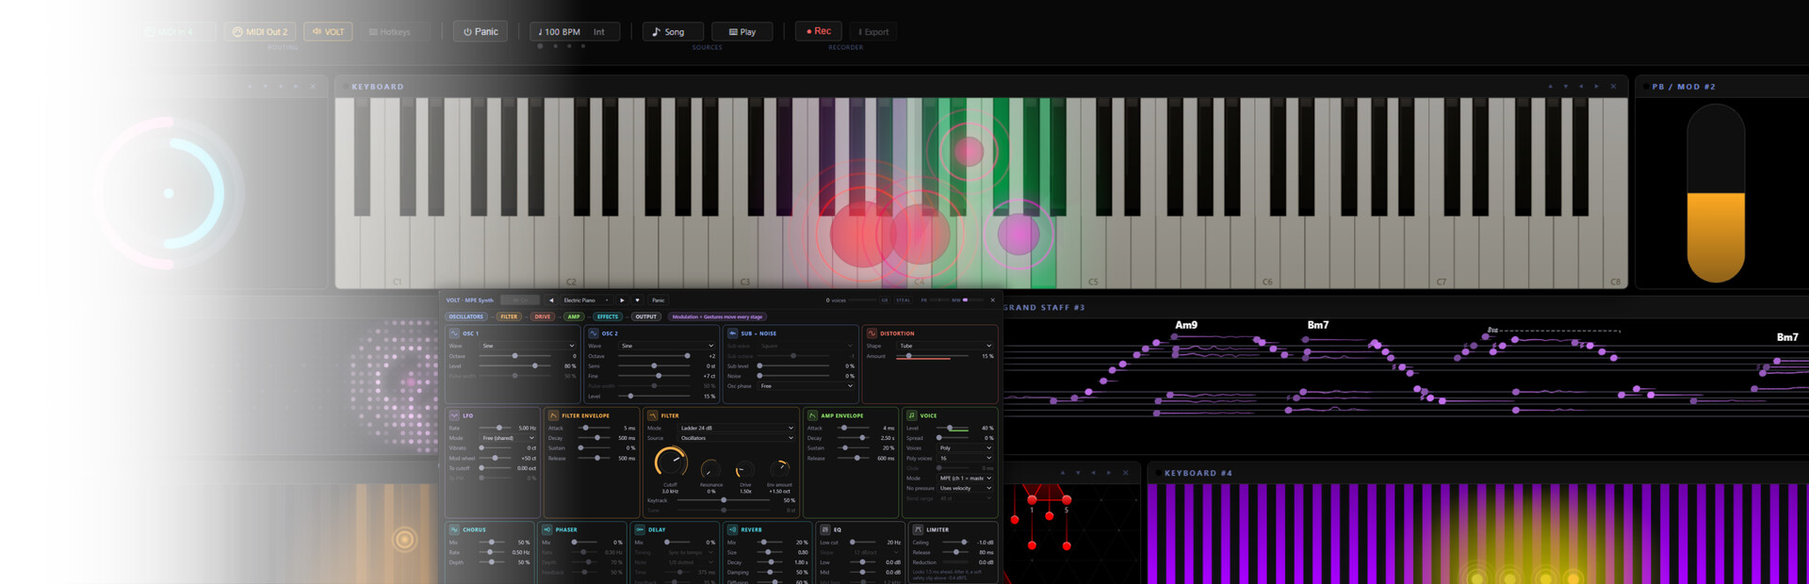Image resolution: width=1809 pixels, height=584 pixels.
Task: Click the Limiter effect icon
Action: 918,529
